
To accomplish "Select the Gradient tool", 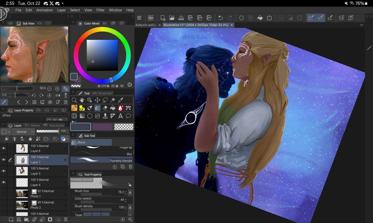I will 82,116.
